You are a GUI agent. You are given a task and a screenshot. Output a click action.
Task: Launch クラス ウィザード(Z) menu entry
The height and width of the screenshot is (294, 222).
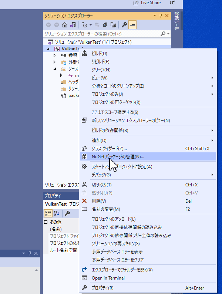(x=148, y=149)
